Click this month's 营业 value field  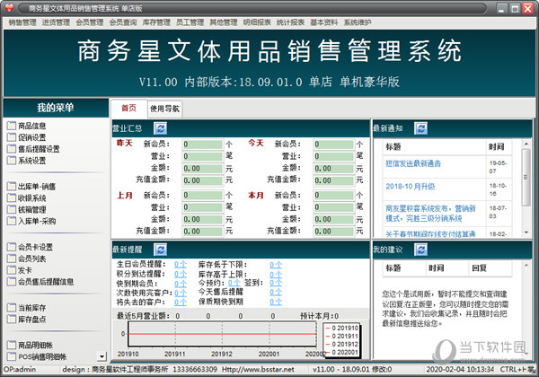click(334, 207)
